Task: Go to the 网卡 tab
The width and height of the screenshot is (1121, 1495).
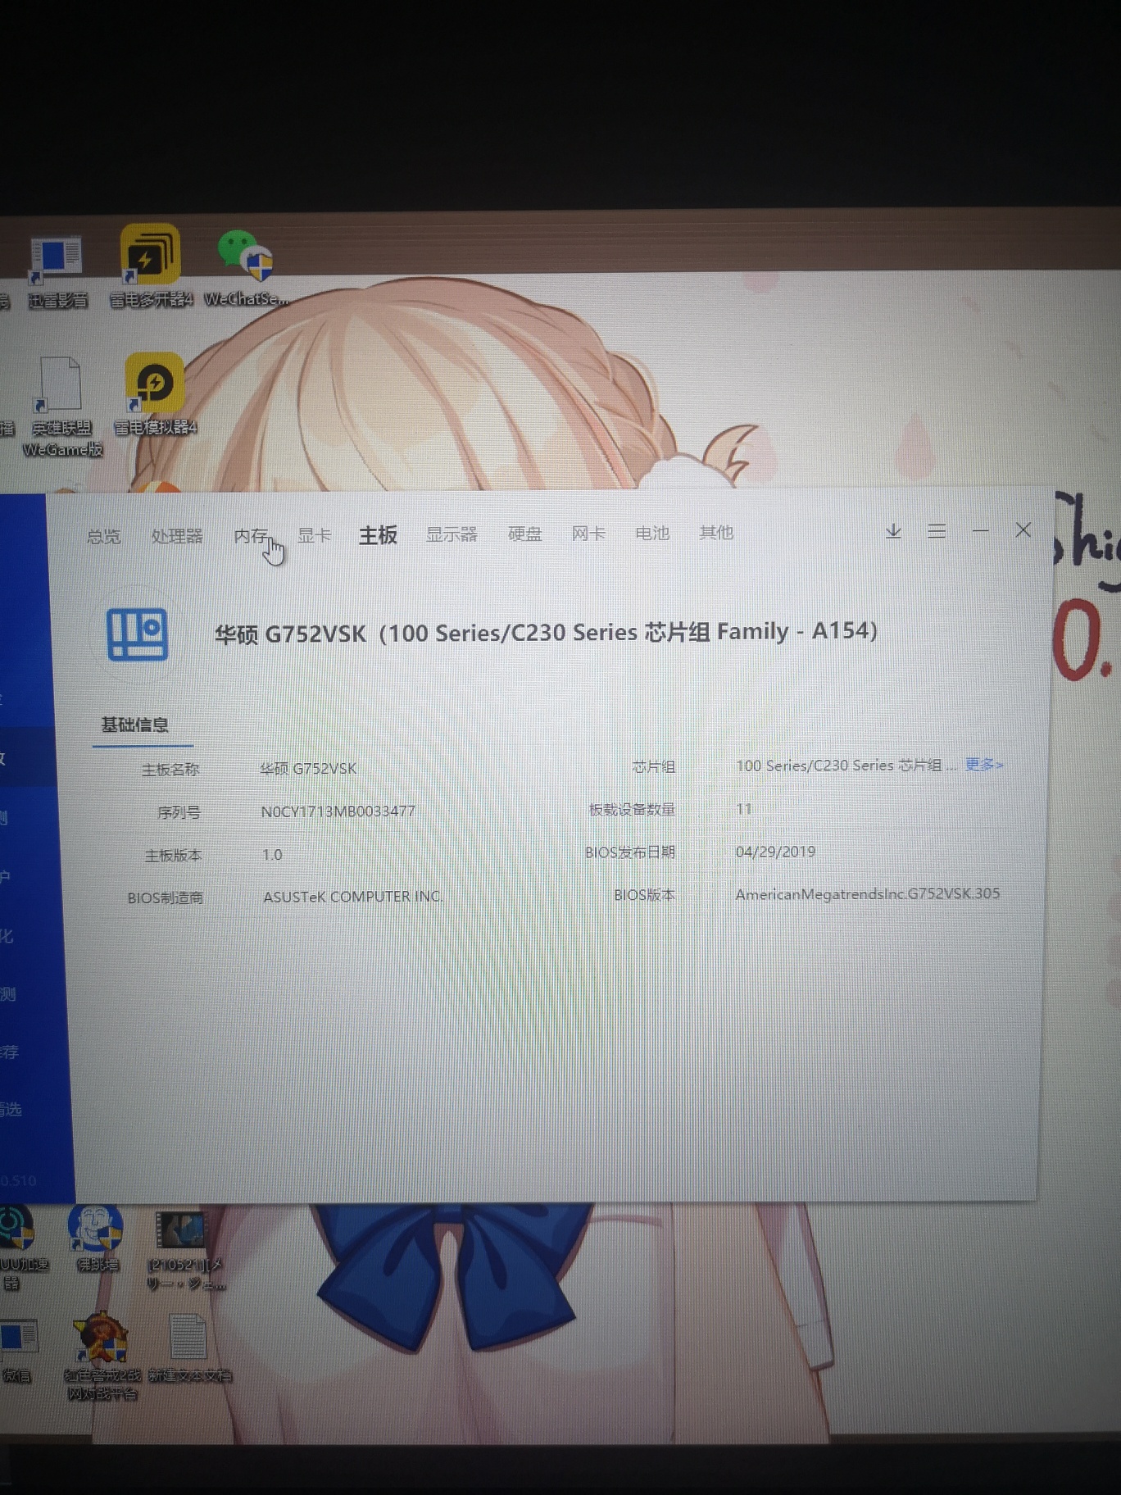Action: coord(588,534)
